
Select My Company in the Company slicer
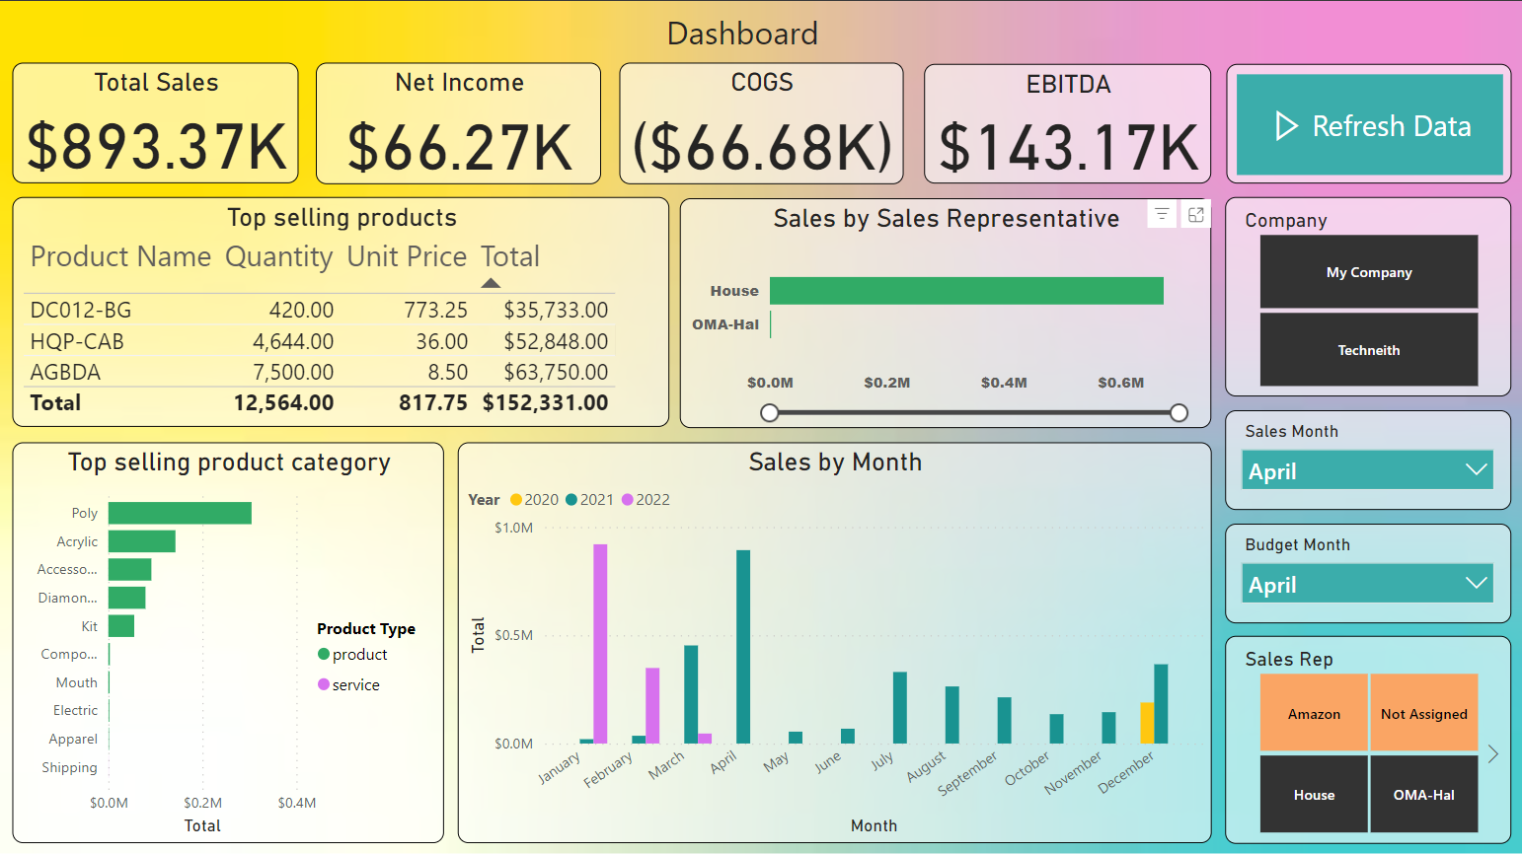coord(1368,272)
